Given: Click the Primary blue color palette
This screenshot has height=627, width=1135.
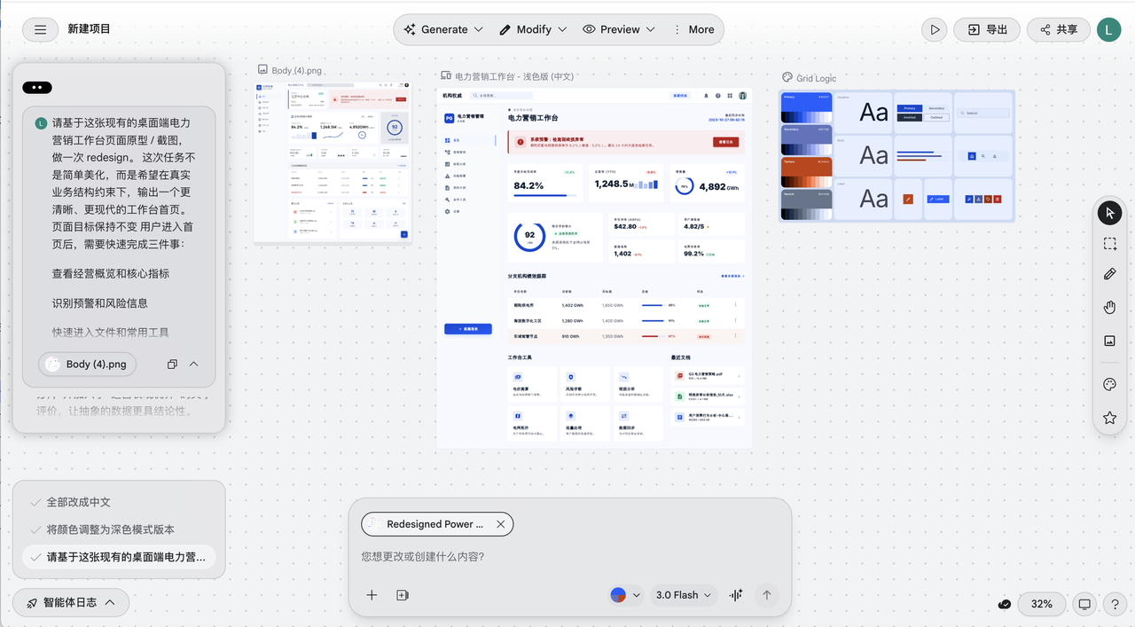Looking at the screenshot, I should pos(806,107).
